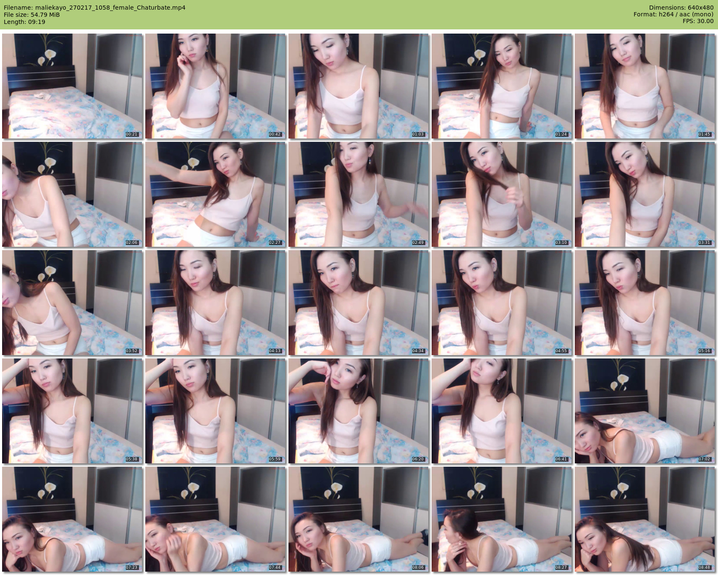Viewport: 718px width, 575px height.
Task: Click the 'Length: 09:19' text
Action: (x=24, y=22)
